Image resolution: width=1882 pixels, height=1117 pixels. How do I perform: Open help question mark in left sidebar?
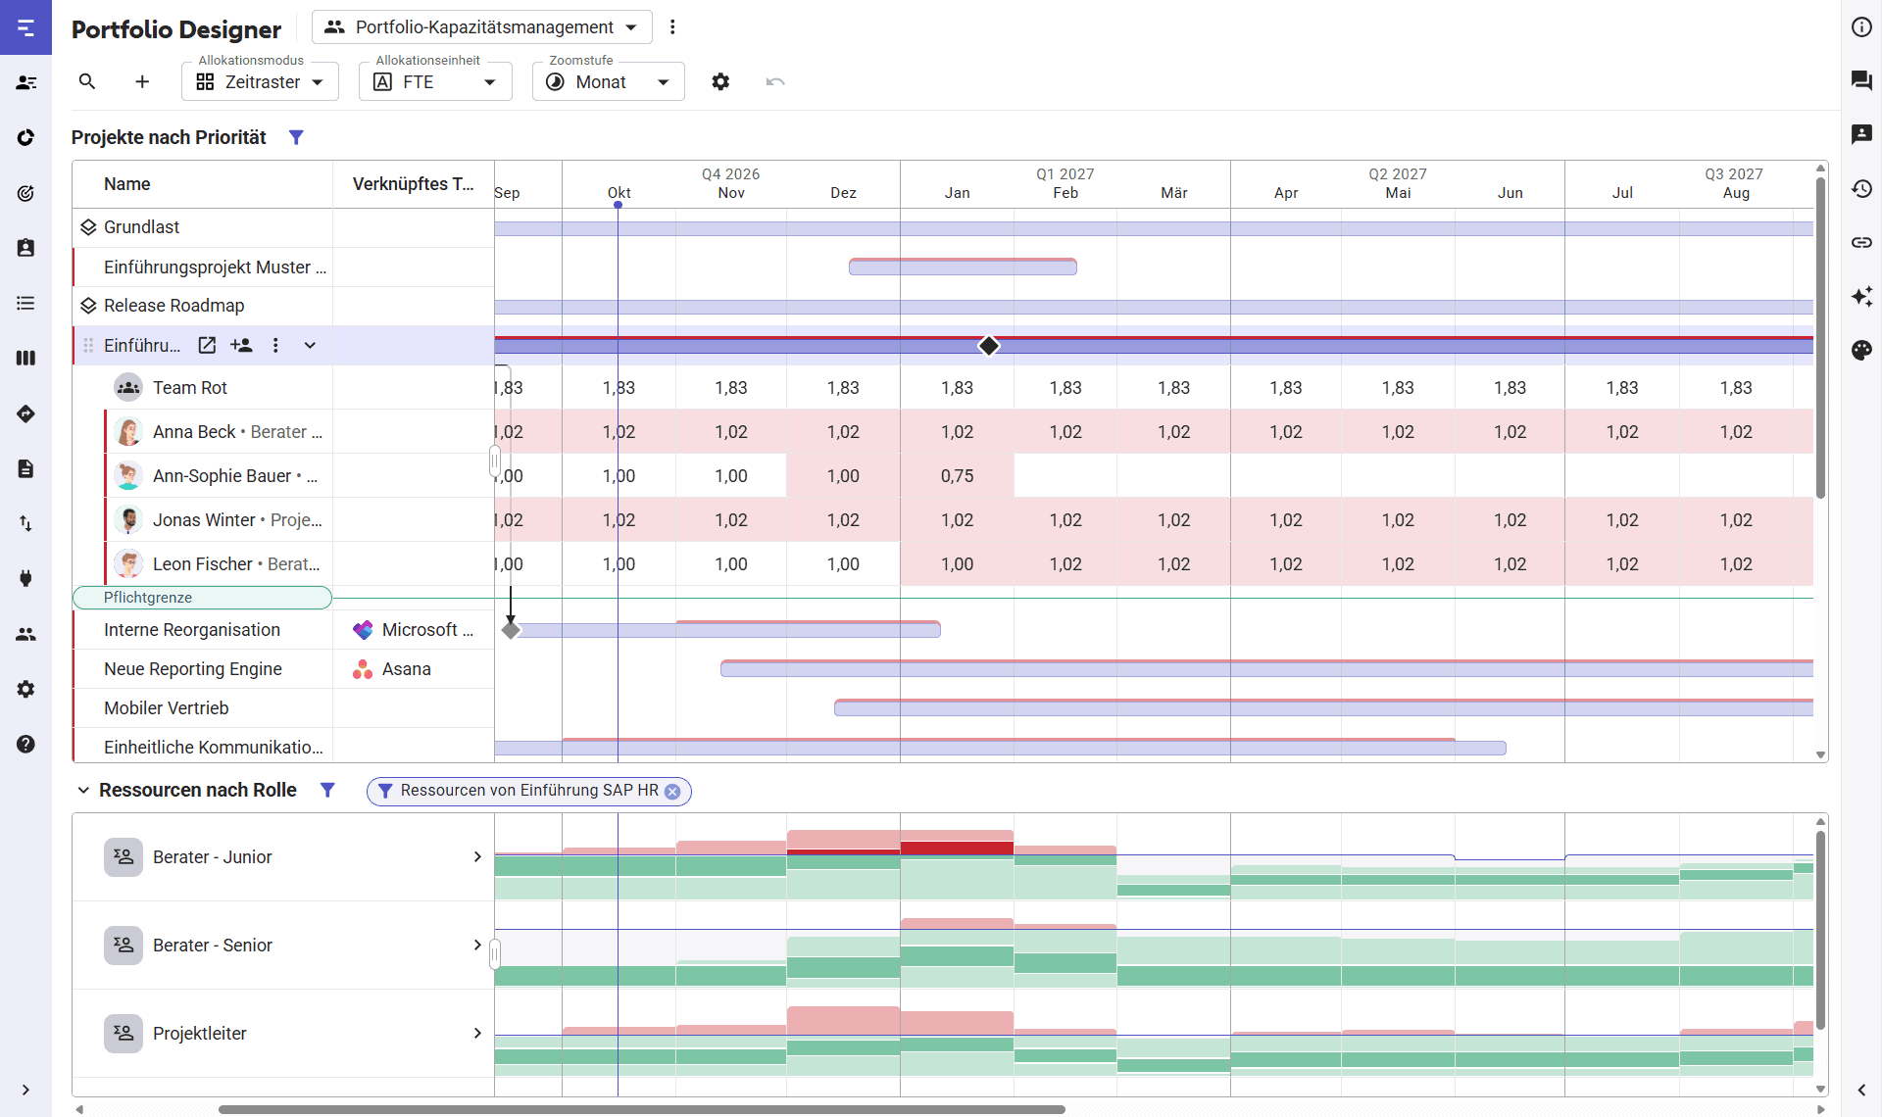(25, 744)
